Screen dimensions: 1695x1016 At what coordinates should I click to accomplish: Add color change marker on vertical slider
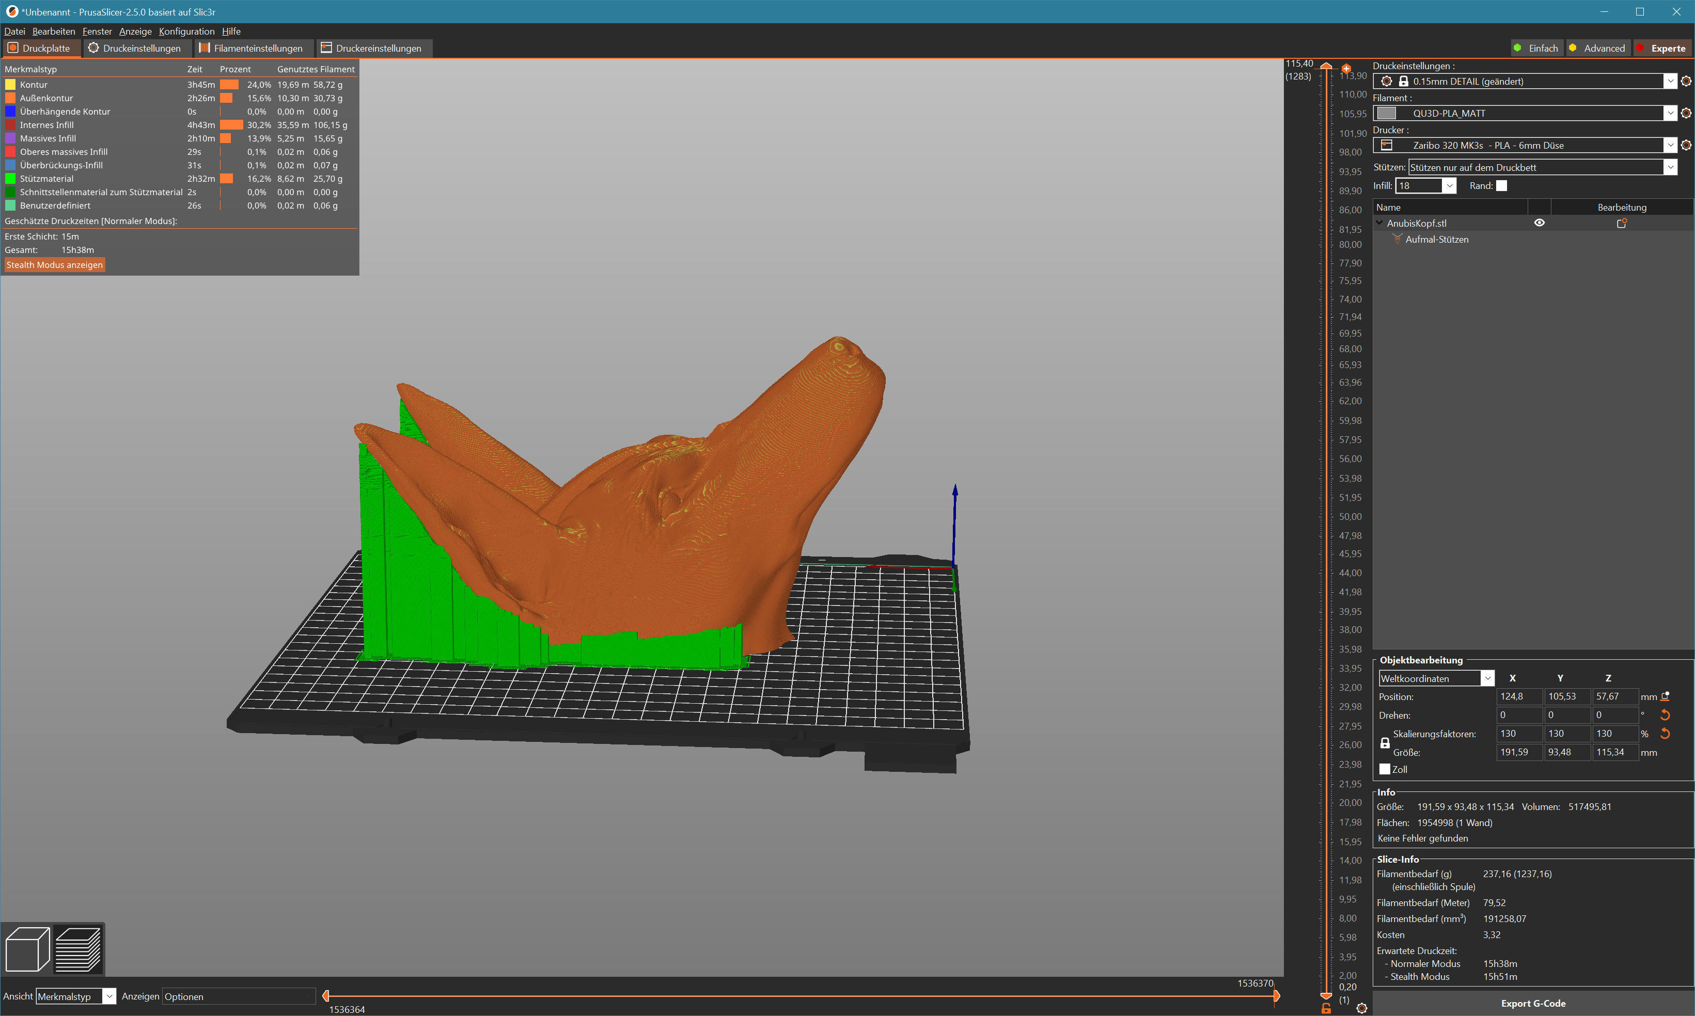pyautogui.click(x=1346, y=69)
